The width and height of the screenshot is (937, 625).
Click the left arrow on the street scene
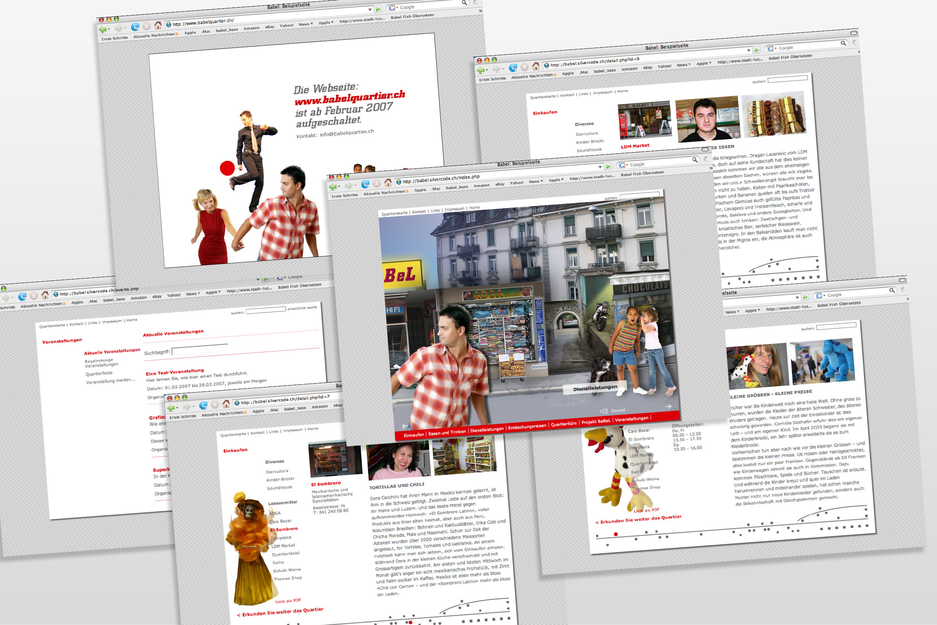(405, 426)
